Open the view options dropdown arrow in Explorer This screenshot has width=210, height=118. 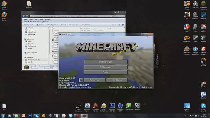(x=115, y=25)
